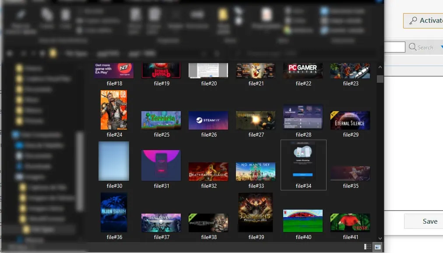Select the file#25 Terraria thumbnail
This screenshot has width=443, height=253.
pyautogui.click(x=161, y=120)
